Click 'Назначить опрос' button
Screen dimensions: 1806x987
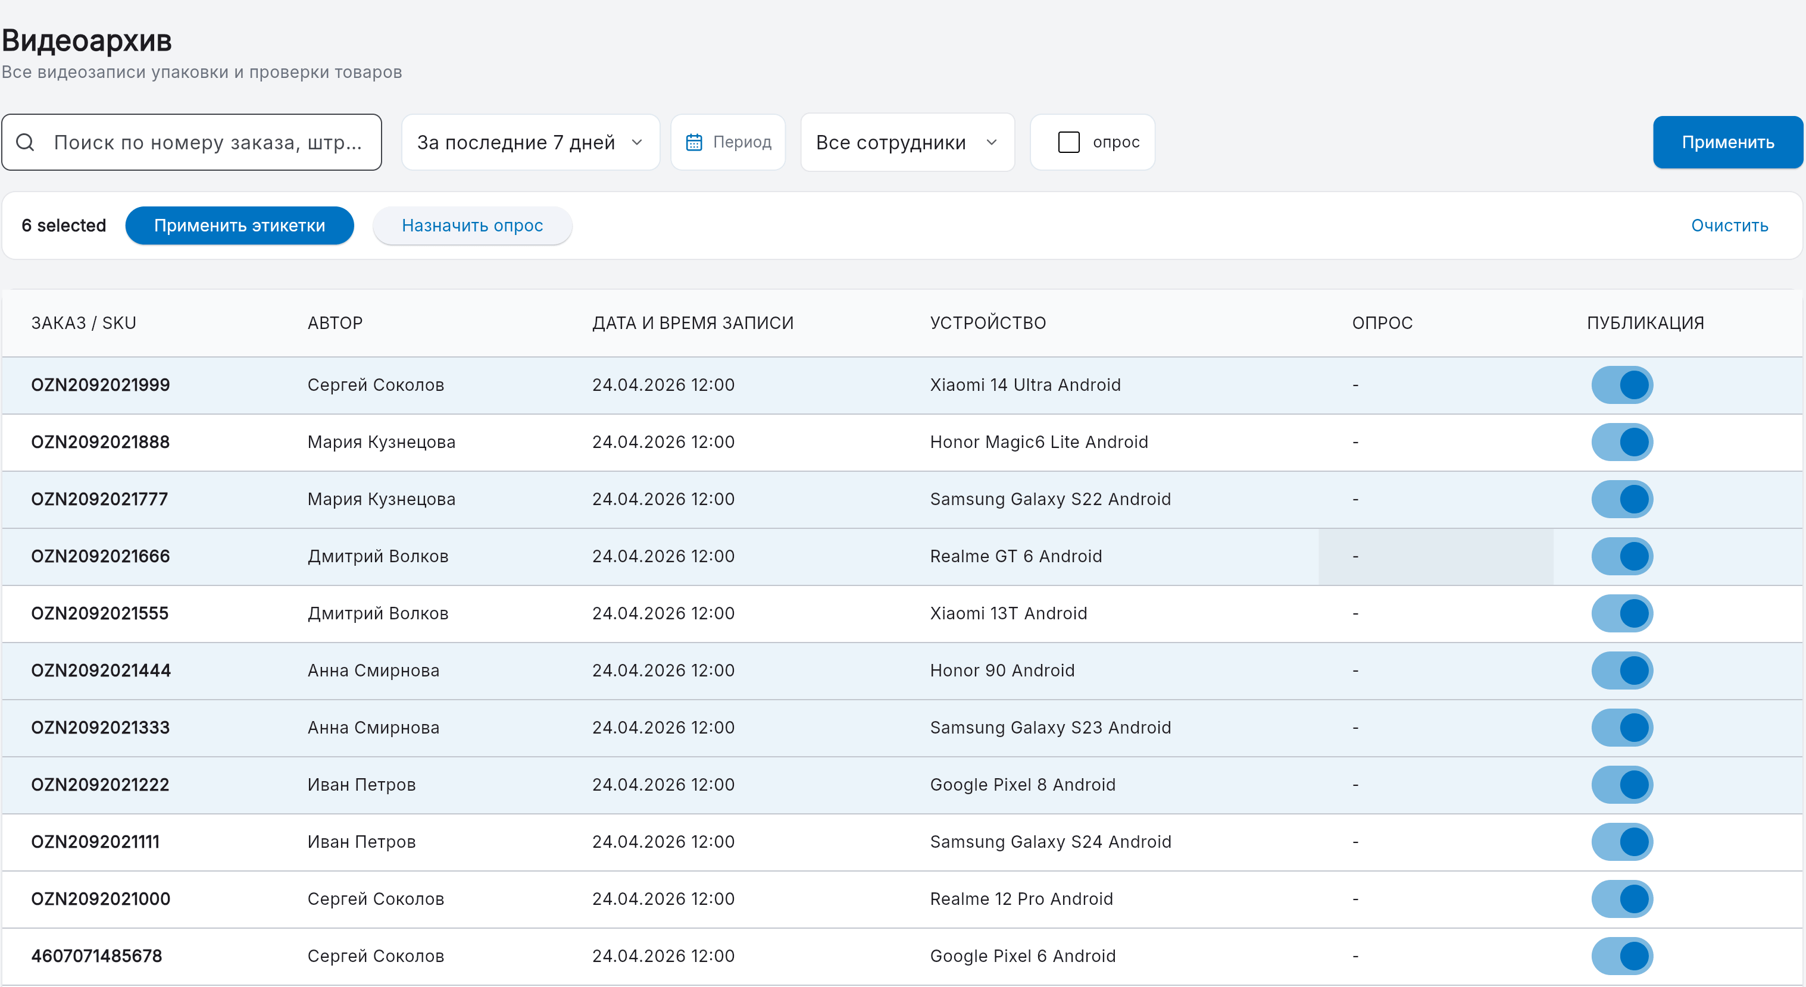click(472, 225)
